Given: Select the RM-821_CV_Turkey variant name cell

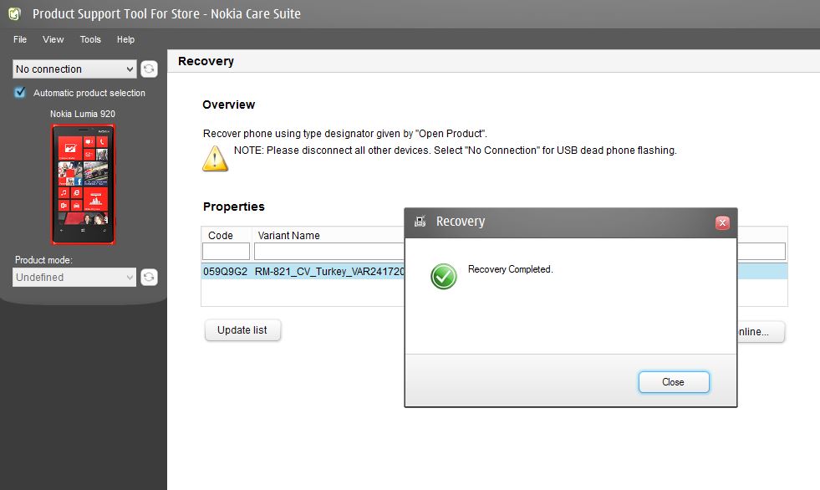Looking at the screenshot, I should pos(329,272).
